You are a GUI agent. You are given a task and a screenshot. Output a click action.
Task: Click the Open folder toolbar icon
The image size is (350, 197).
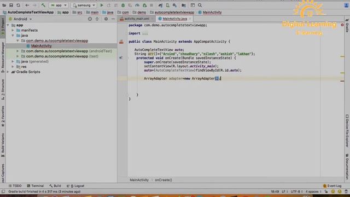(4, 5)
